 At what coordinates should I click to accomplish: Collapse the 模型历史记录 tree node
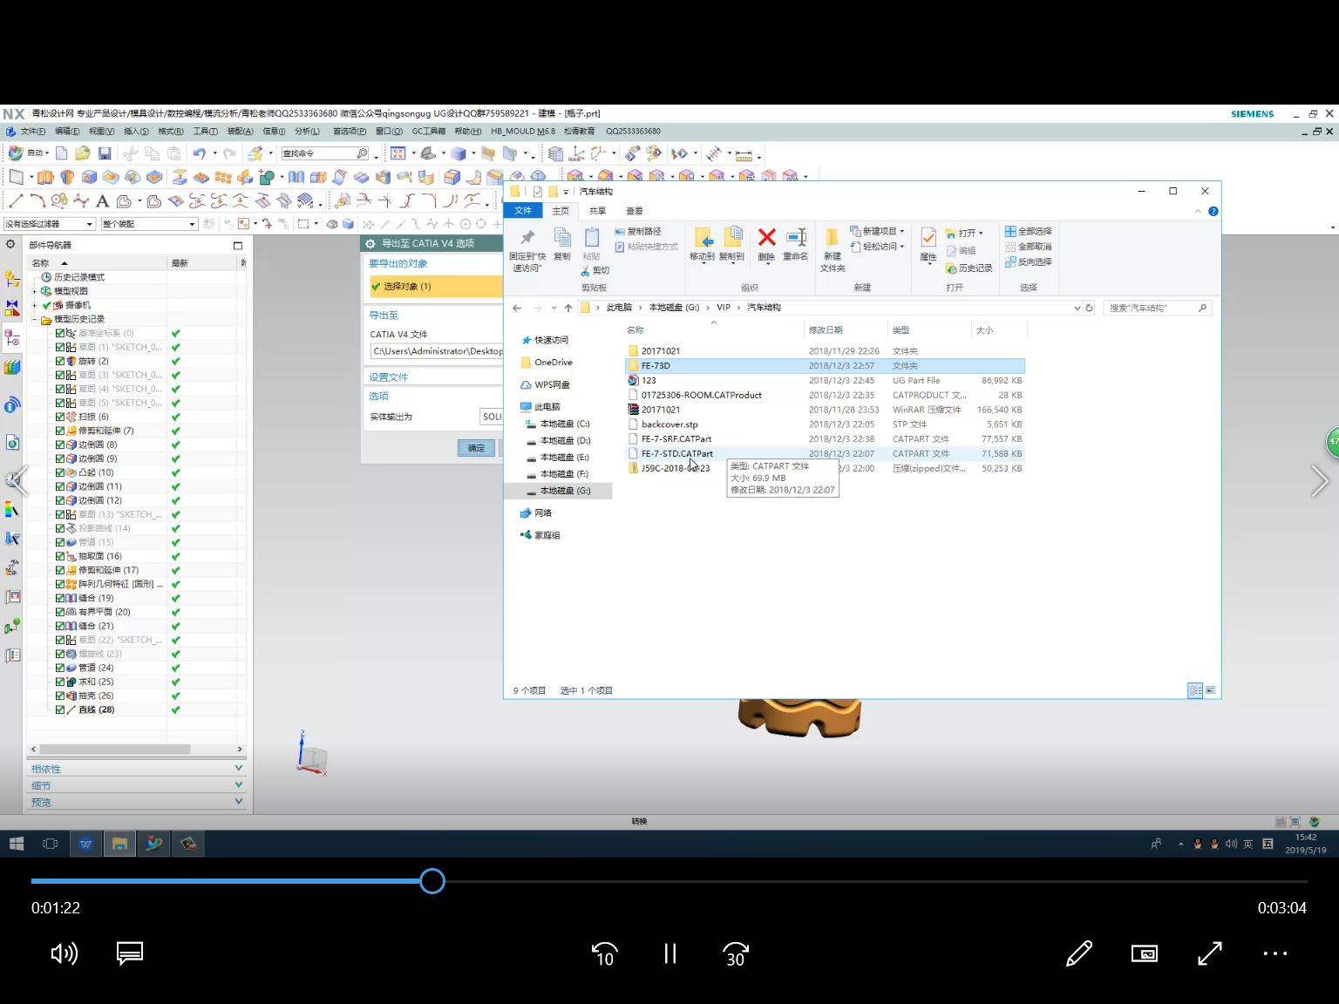click(x=35, y=319)
